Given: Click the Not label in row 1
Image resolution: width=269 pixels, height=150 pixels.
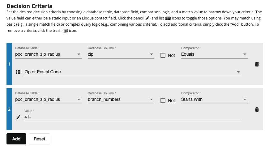Looking at the screenshot, I should [171, 55].
